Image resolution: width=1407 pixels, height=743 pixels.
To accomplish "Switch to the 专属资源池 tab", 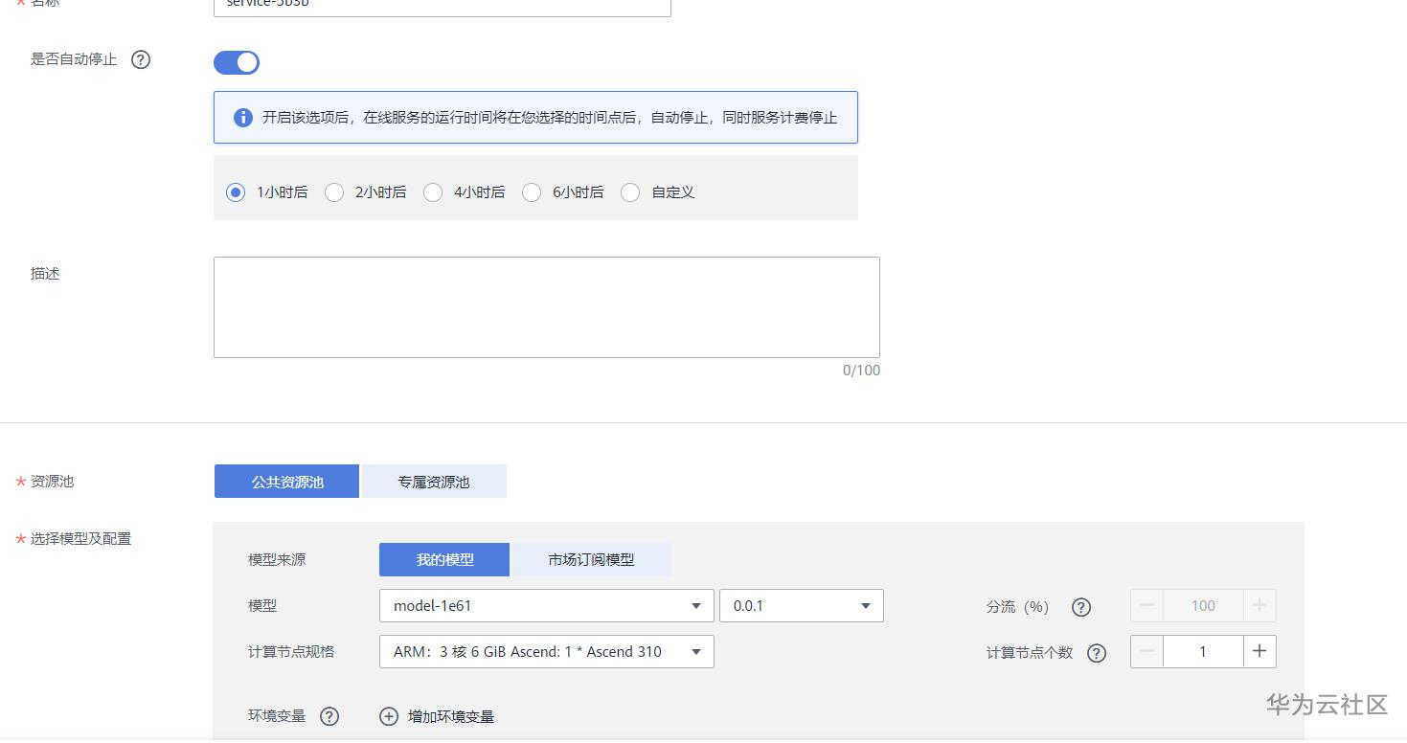I will [433, 481].
